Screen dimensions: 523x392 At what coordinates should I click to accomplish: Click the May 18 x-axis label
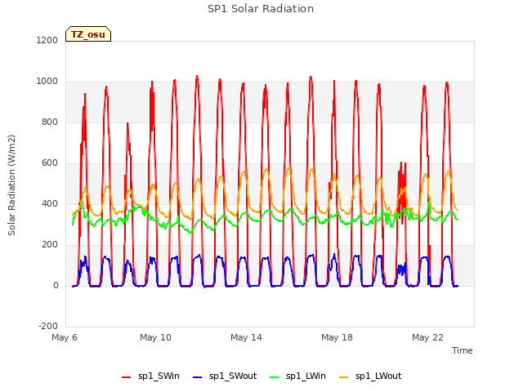[337, 337]
